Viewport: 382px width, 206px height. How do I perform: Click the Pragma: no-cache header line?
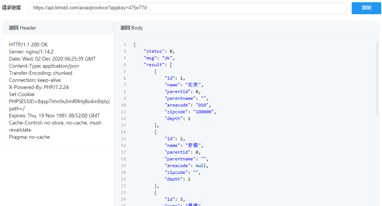(x=29, y=137)
